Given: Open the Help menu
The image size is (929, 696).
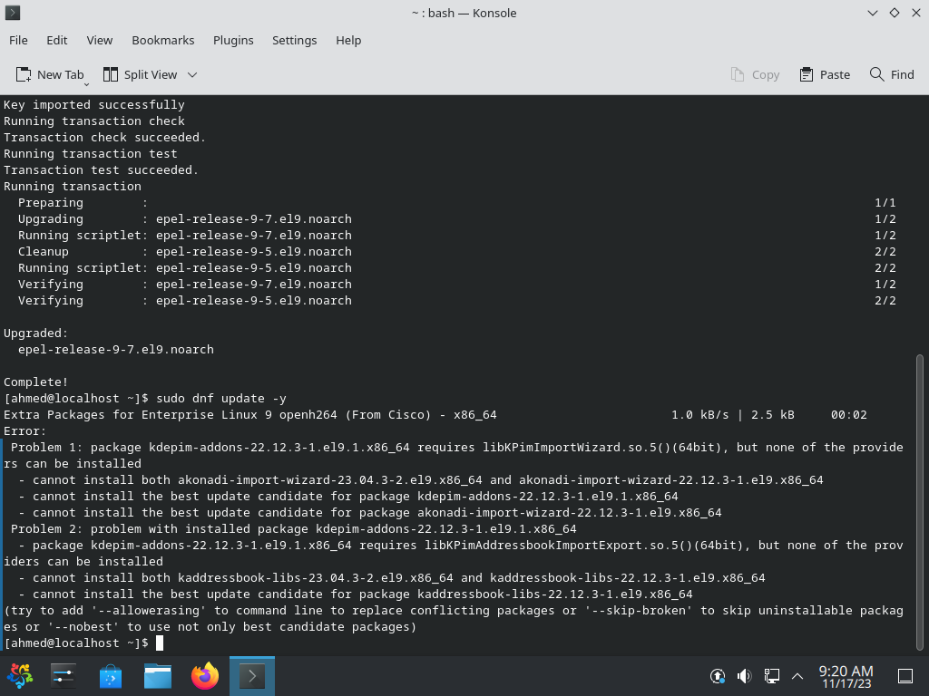Looking at the screenshot, I should [348, 40].
